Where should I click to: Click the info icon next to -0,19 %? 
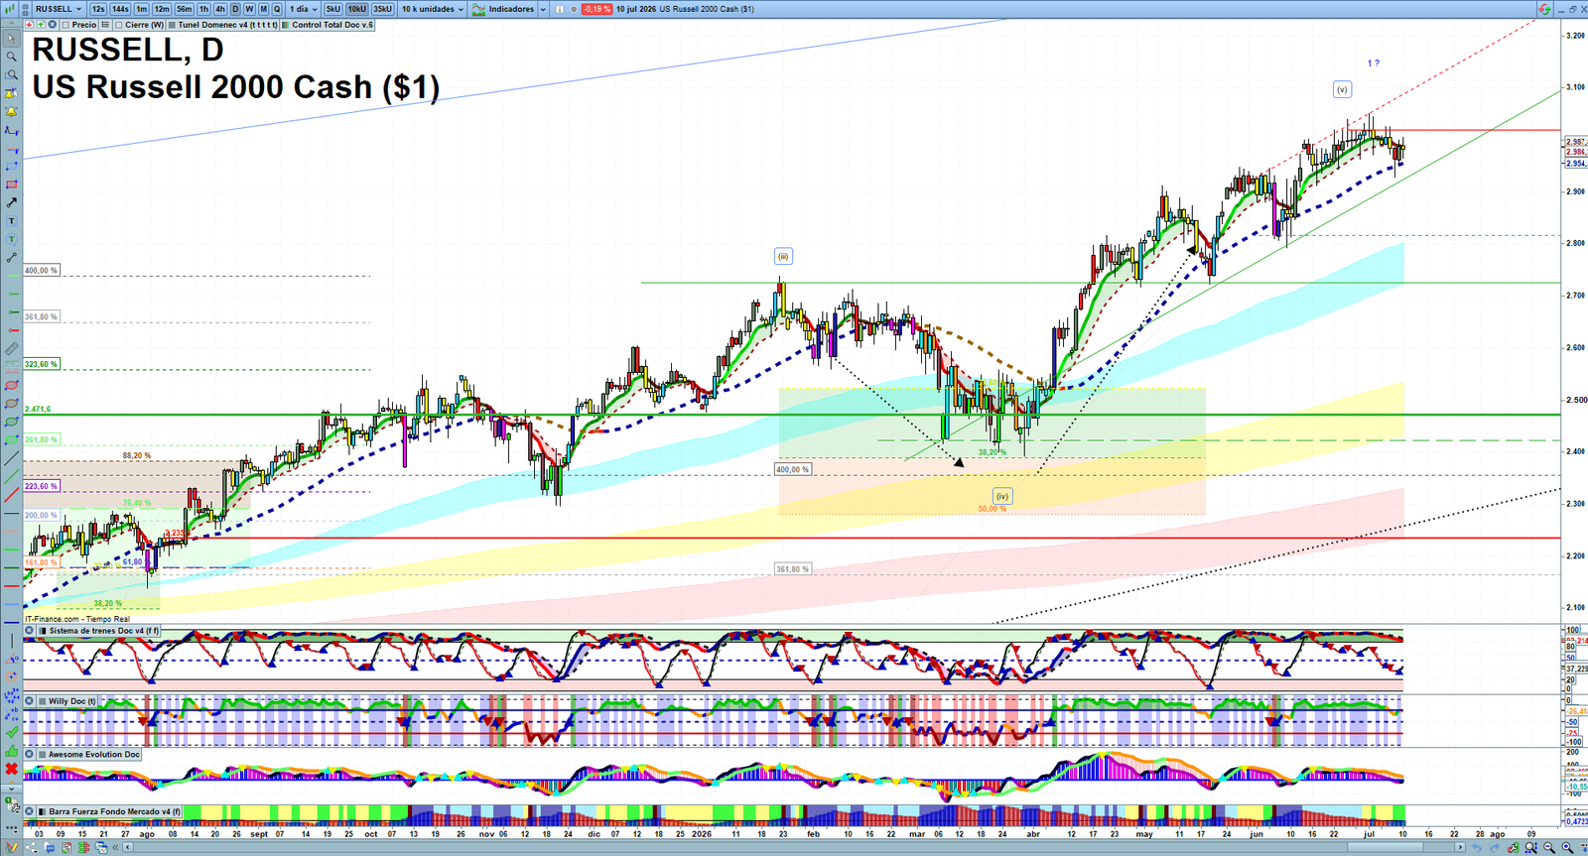point(559,9)
